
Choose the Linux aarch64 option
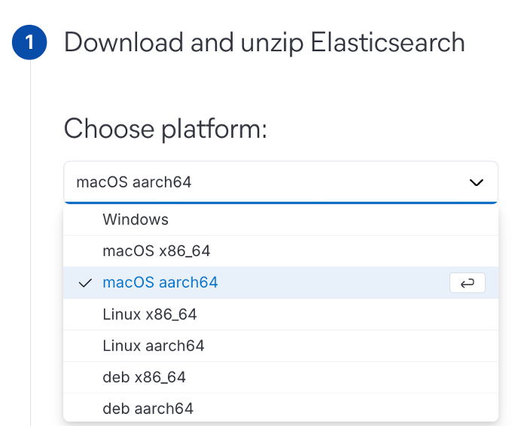pyautogui.click(x=281, y=345)
